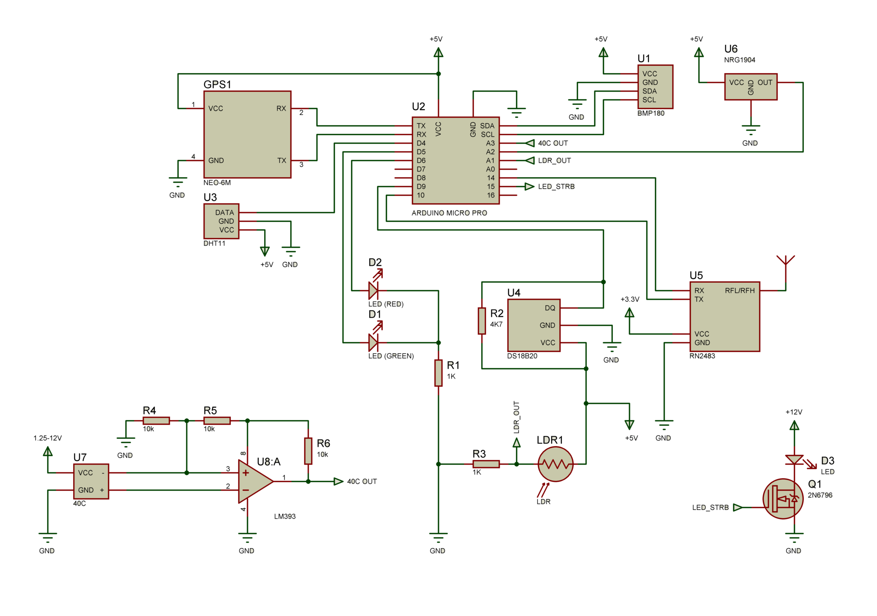877x616 pixels.
Task: Click the junction dot on the +5V rail above U2
Action: pyautogui.click(x=438, y=74)
